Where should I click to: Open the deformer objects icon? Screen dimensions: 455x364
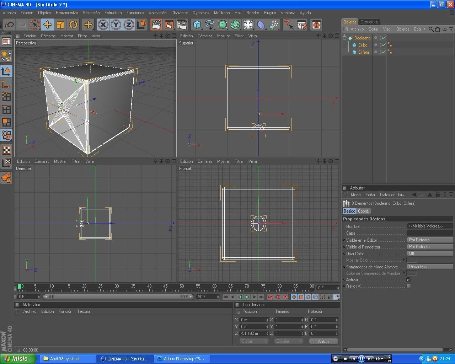pos(261,25)
